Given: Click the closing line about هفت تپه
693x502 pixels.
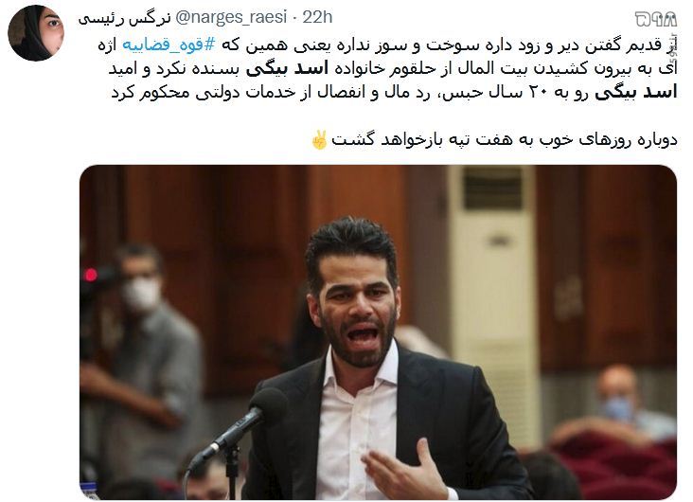Looking at the screenshot, I should tap(504, 140).
